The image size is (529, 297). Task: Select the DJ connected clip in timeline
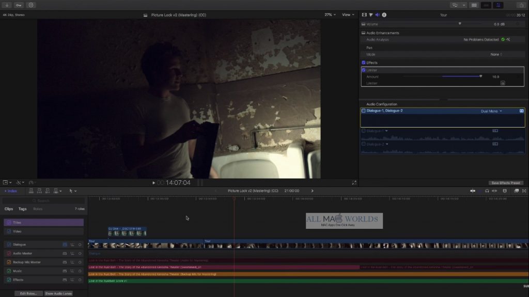pyautogui.click(x=127, y=231)
